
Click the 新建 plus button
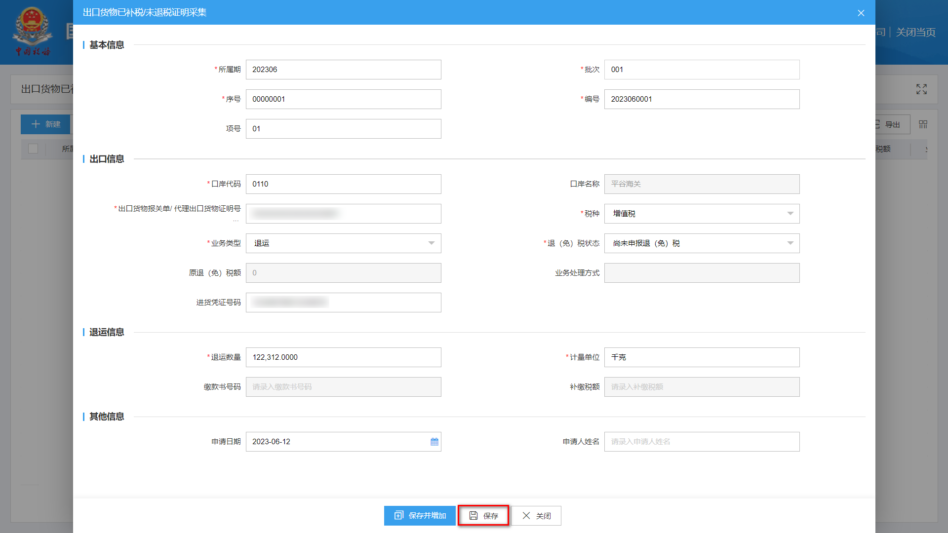(x=45, y=124)
